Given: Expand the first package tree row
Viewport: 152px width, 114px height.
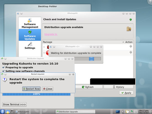Looking at the screenshot, I should click(x=44, y=47).
